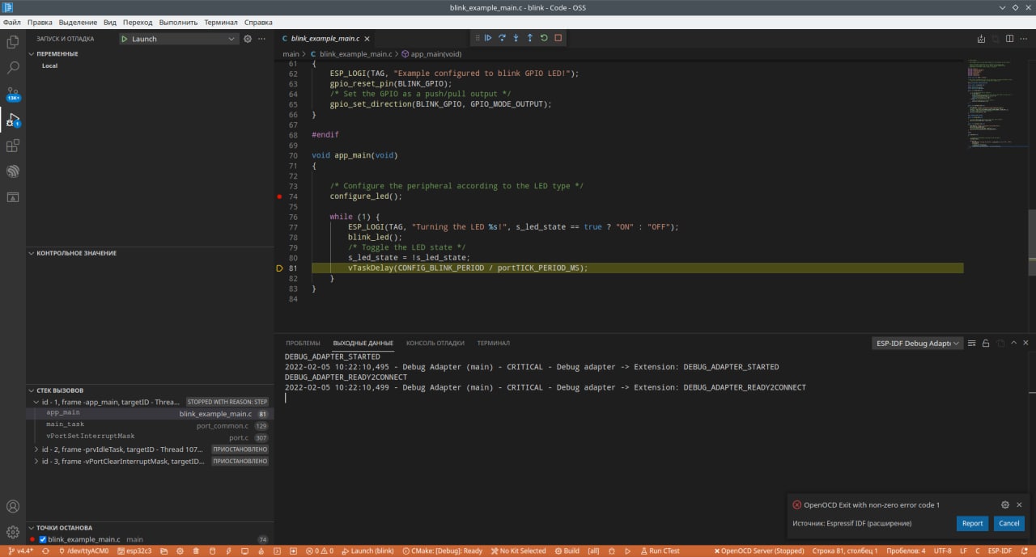Open the Extensions view in activity bar
1036x557 pixels.
13,146
